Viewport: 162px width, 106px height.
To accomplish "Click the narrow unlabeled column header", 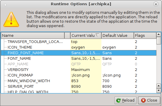I will pos(67,36).
